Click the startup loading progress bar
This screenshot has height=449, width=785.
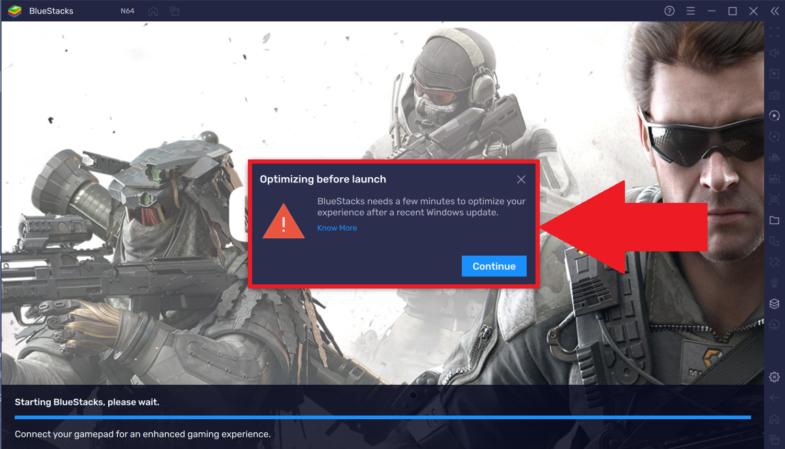coord(383,418)
